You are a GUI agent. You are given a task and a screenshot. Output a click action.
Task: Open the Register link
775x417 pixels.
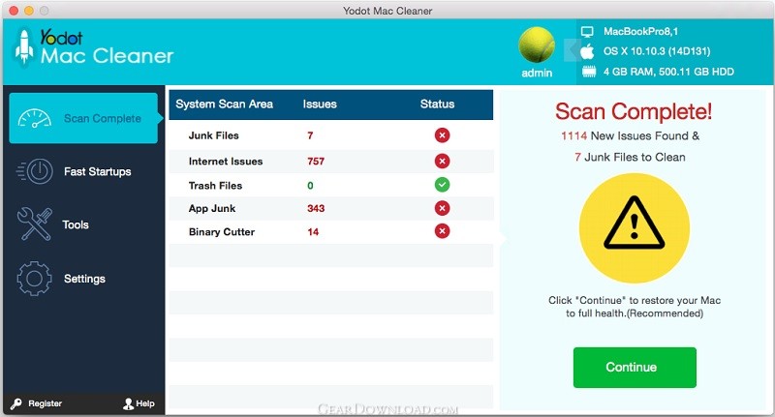click(x=45, y=403)
